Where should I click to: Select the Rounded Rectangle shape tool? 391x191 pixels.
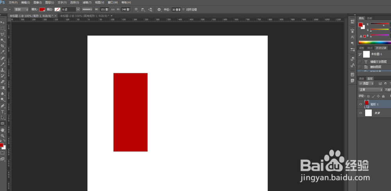[2, 123]
